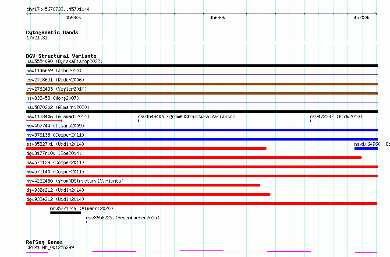390x257 pixels.
Task: Select the 17q21.31 band label
Action: 37,38
